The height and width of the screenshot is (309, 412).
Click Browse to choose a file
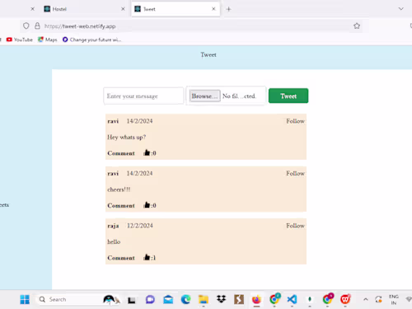click(205, 96)
